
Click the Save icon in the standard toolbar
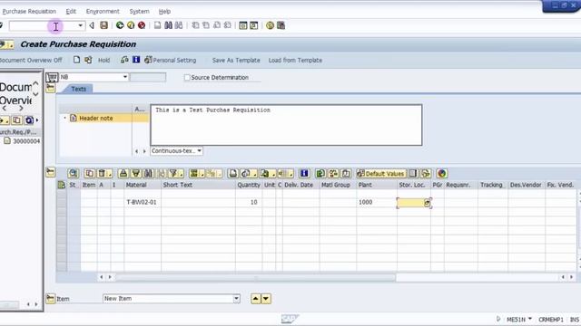click(103, 25)
